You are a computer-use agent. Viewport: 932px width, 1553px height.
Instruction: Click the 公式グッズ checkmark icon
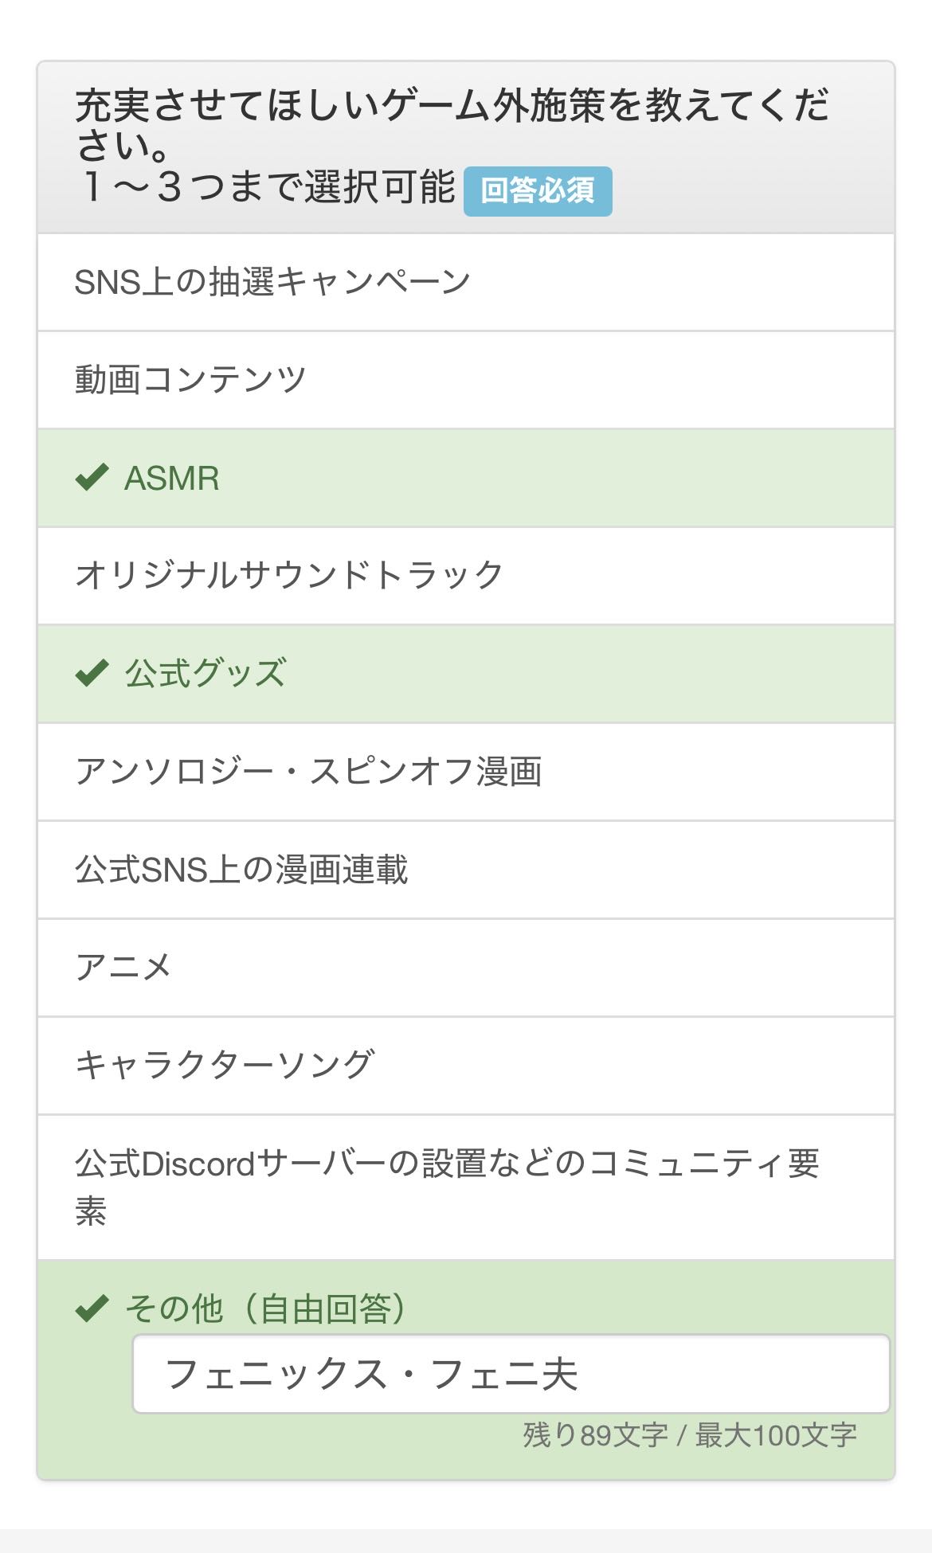coord(92,673)
